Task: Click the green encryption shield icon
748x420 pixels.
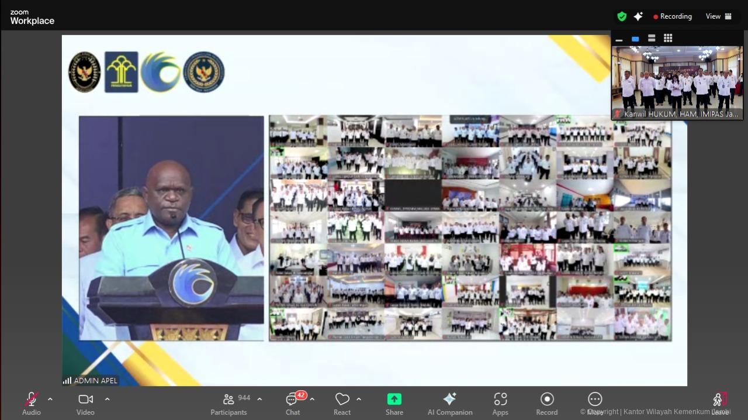Action: pos(622,16)
